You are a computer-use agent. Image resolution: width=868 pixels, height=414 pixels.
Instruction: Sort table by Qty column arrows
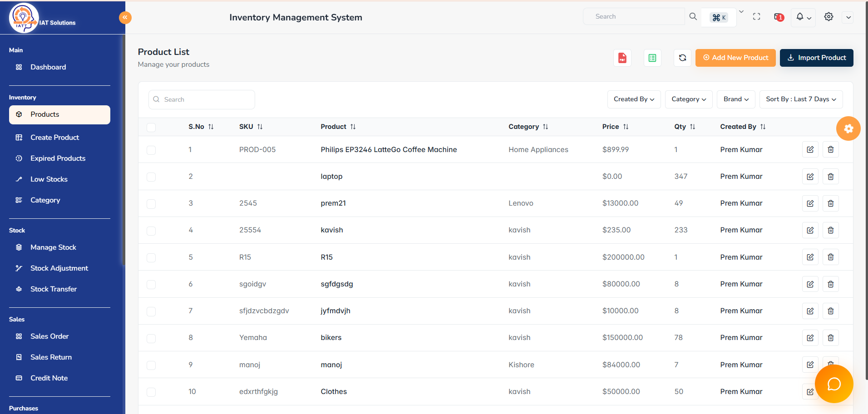(692, 127)
